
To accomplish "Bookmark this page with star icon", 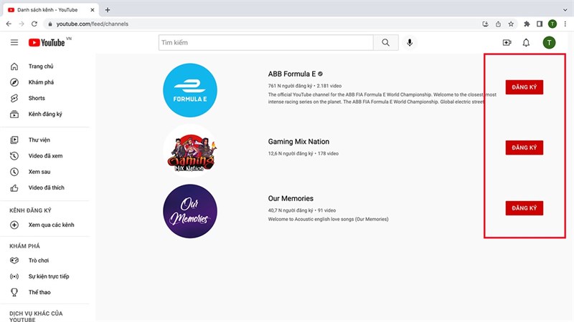I will coord(511,24).
